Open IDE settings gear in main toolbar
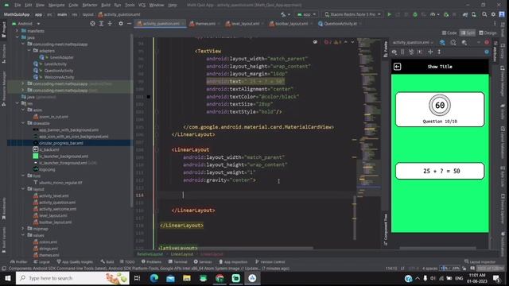Viewport: 509px width, 286px height. pos(493,14)
